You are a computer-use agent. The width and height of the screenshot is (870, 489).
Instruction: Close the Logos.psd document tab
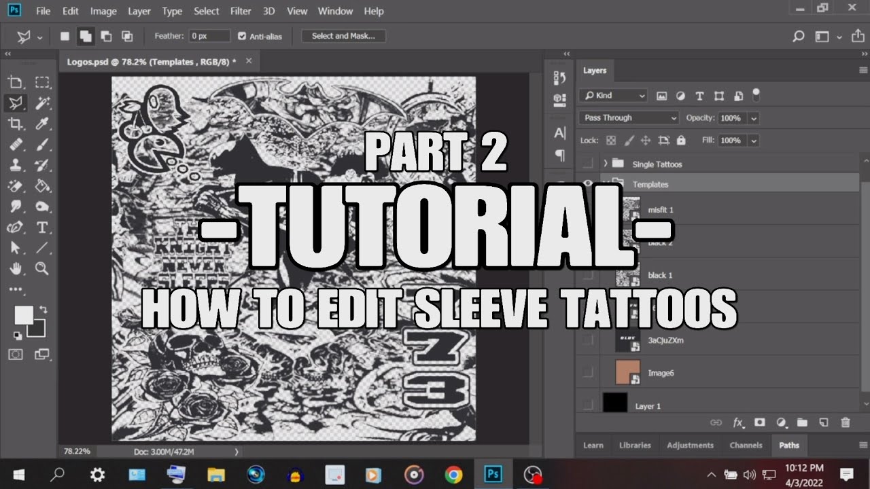[x=249, y=60]
